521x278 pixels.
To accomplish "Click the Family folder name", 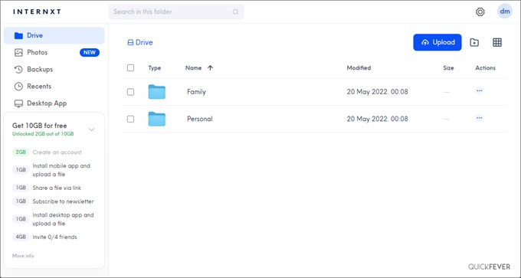I will [196, 92].
